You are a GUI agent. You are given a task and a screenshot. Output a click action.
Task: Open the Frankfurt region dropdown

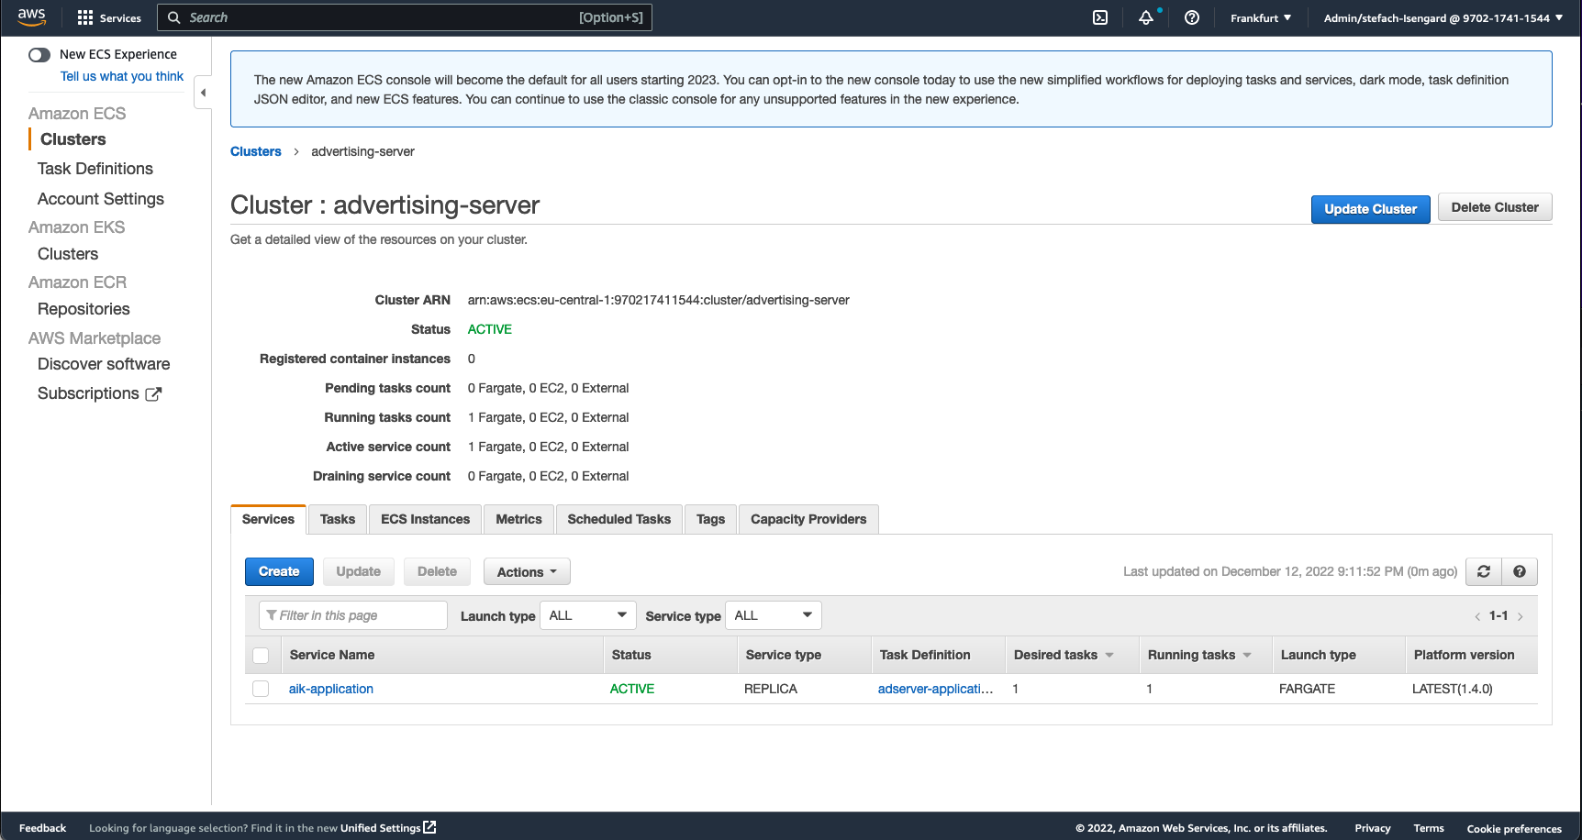[1261, 17]
